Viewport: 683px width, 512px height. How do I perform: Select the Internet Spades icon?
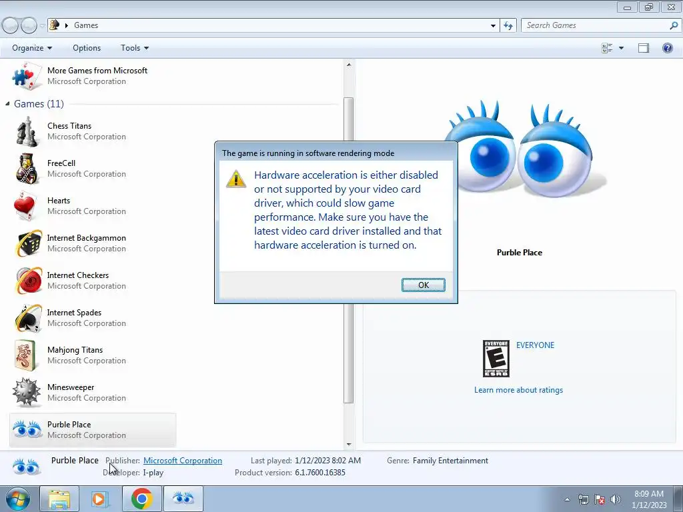click(28, 318)
